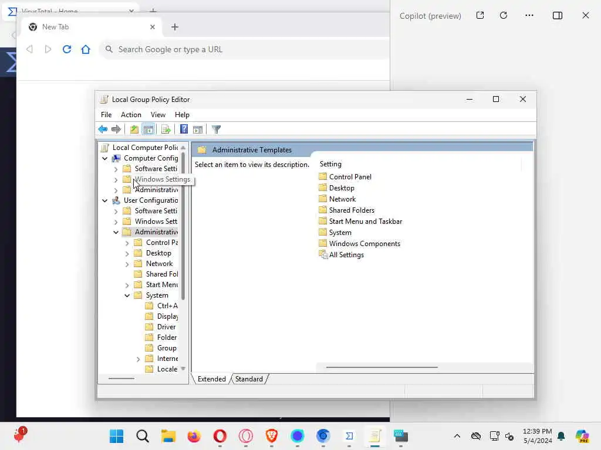Viewport: 601px width, 450px height.
Task: Select All Settings in Setting list
Action: 341,255
